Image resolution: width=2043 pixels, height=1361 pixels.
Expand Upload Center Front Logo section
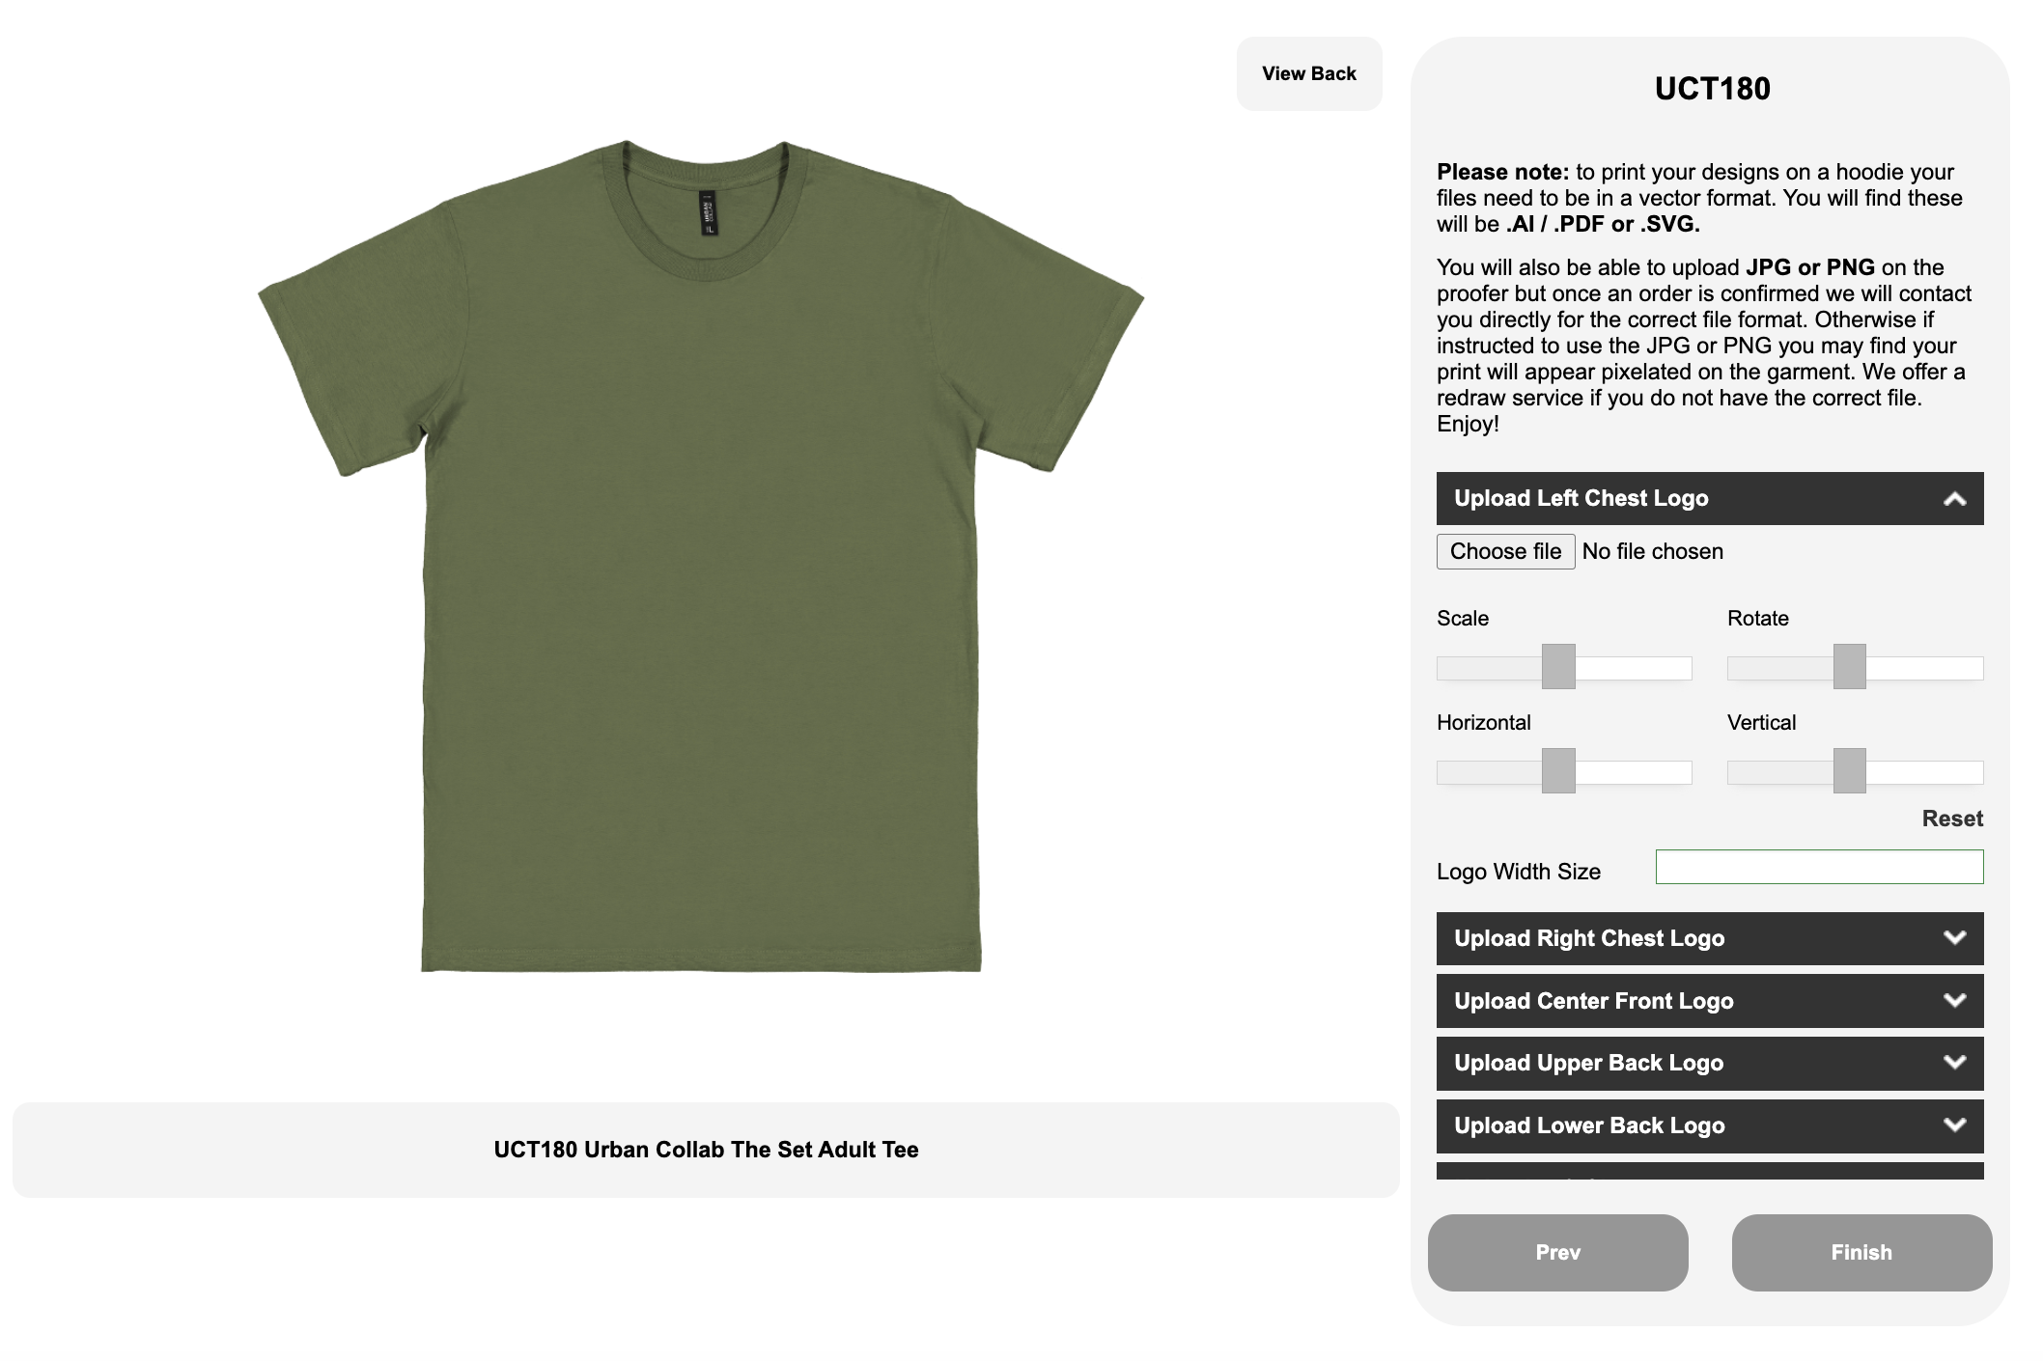(1709, 1001)
